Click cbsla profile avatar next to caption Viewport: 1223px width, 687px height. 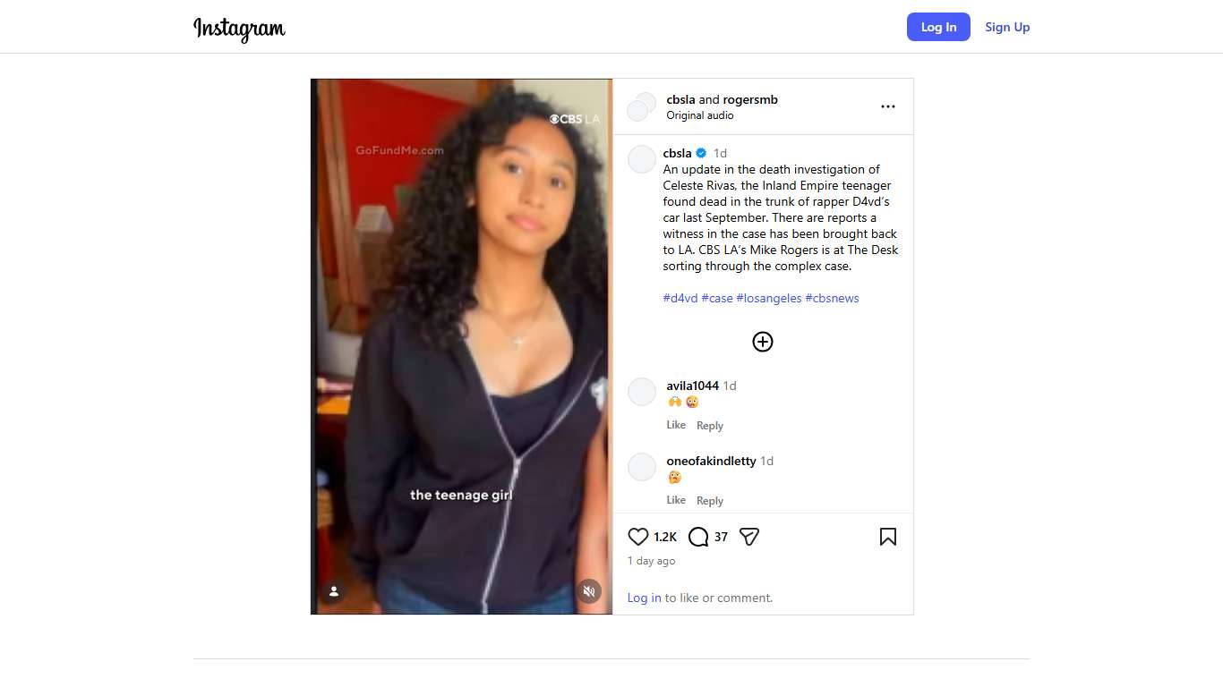[x=641, y=159]
